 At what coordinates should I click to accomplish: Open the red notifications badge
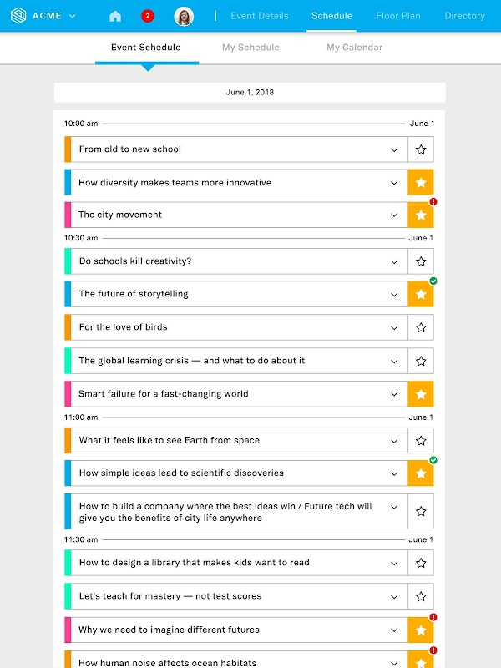[148, 16]
